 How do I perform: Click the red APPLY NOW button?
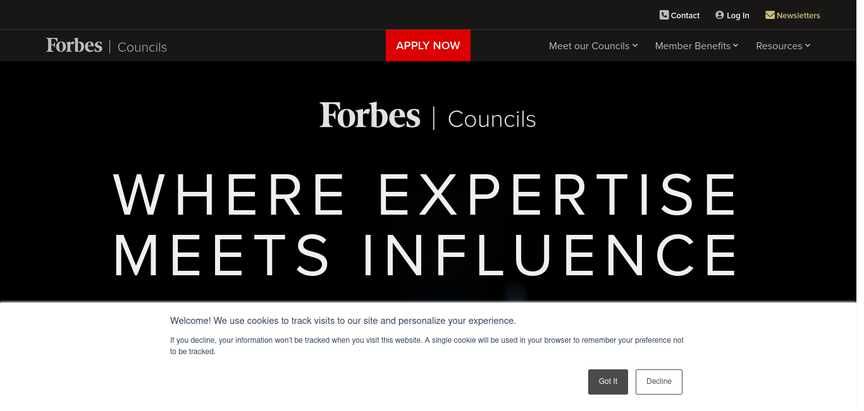(x=428, y=45)
